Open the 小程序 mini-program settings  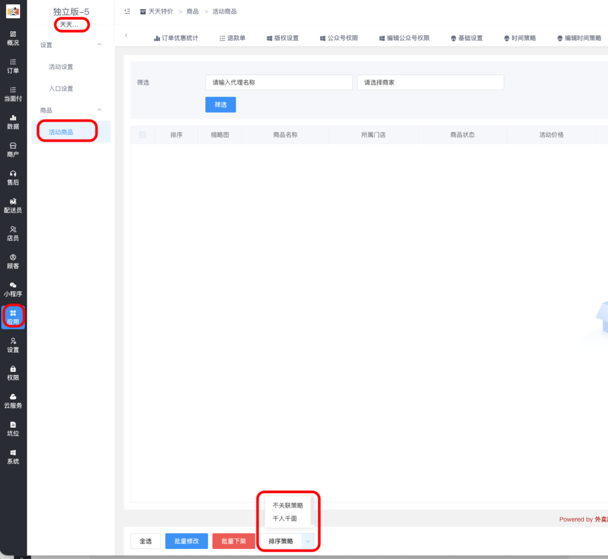(12, 289)
